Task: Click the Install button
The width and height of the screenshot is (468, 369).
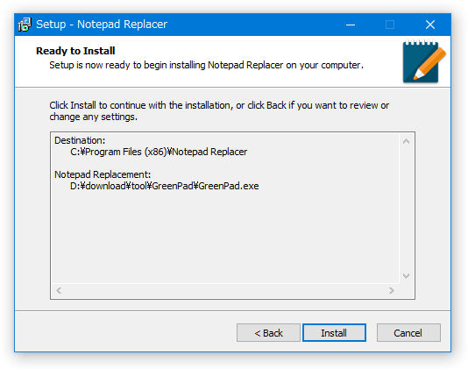Action: (334, 332)
